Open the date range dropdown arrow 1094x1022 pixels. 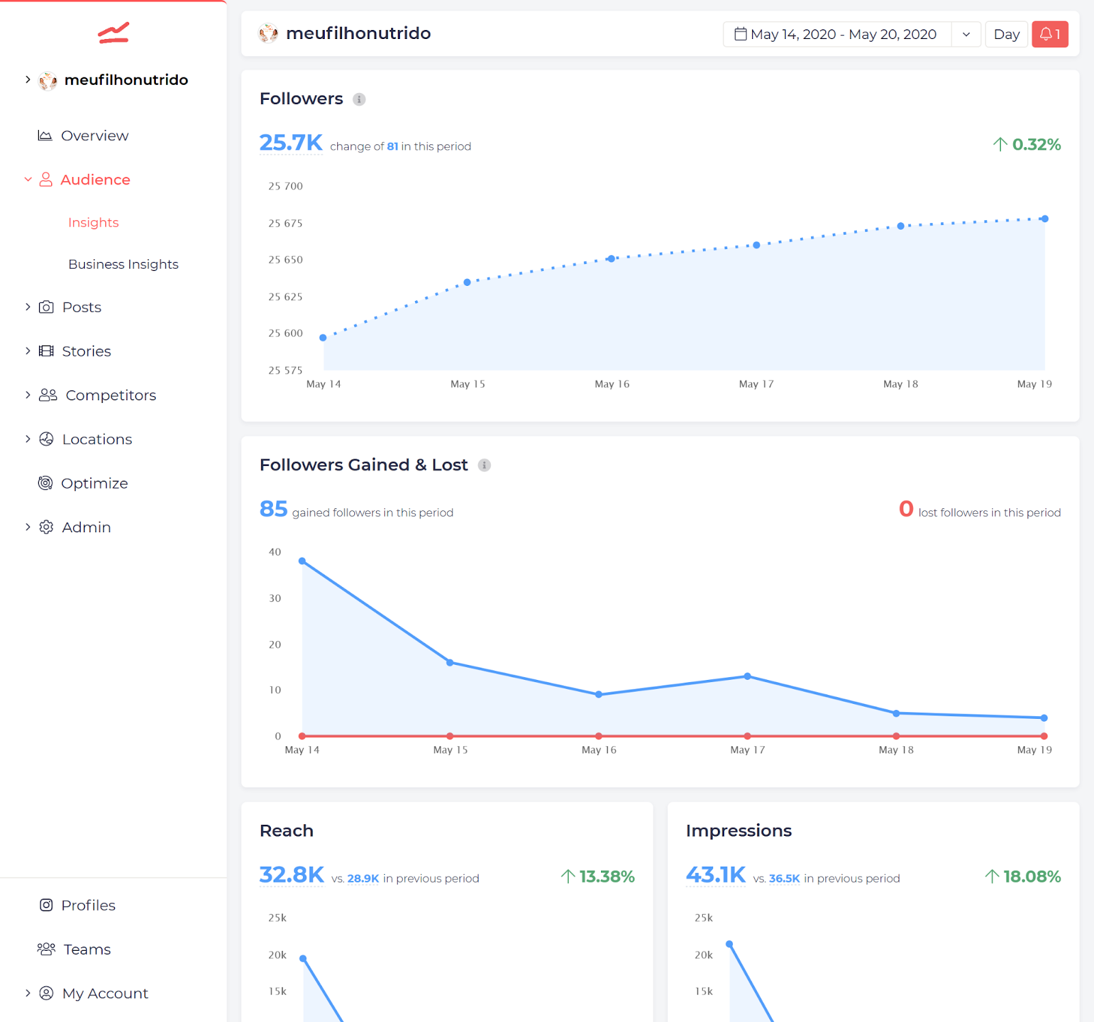(x=966, y=34)
